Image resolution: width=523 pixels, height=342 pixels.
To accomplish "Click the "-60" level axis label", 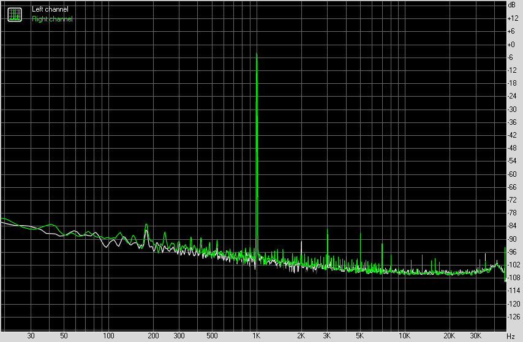I will coord(512,174).
